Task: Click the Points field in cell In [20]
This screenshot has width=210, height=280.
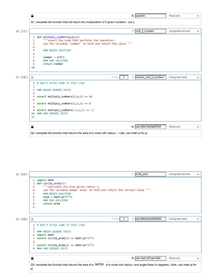Action: 124,219
